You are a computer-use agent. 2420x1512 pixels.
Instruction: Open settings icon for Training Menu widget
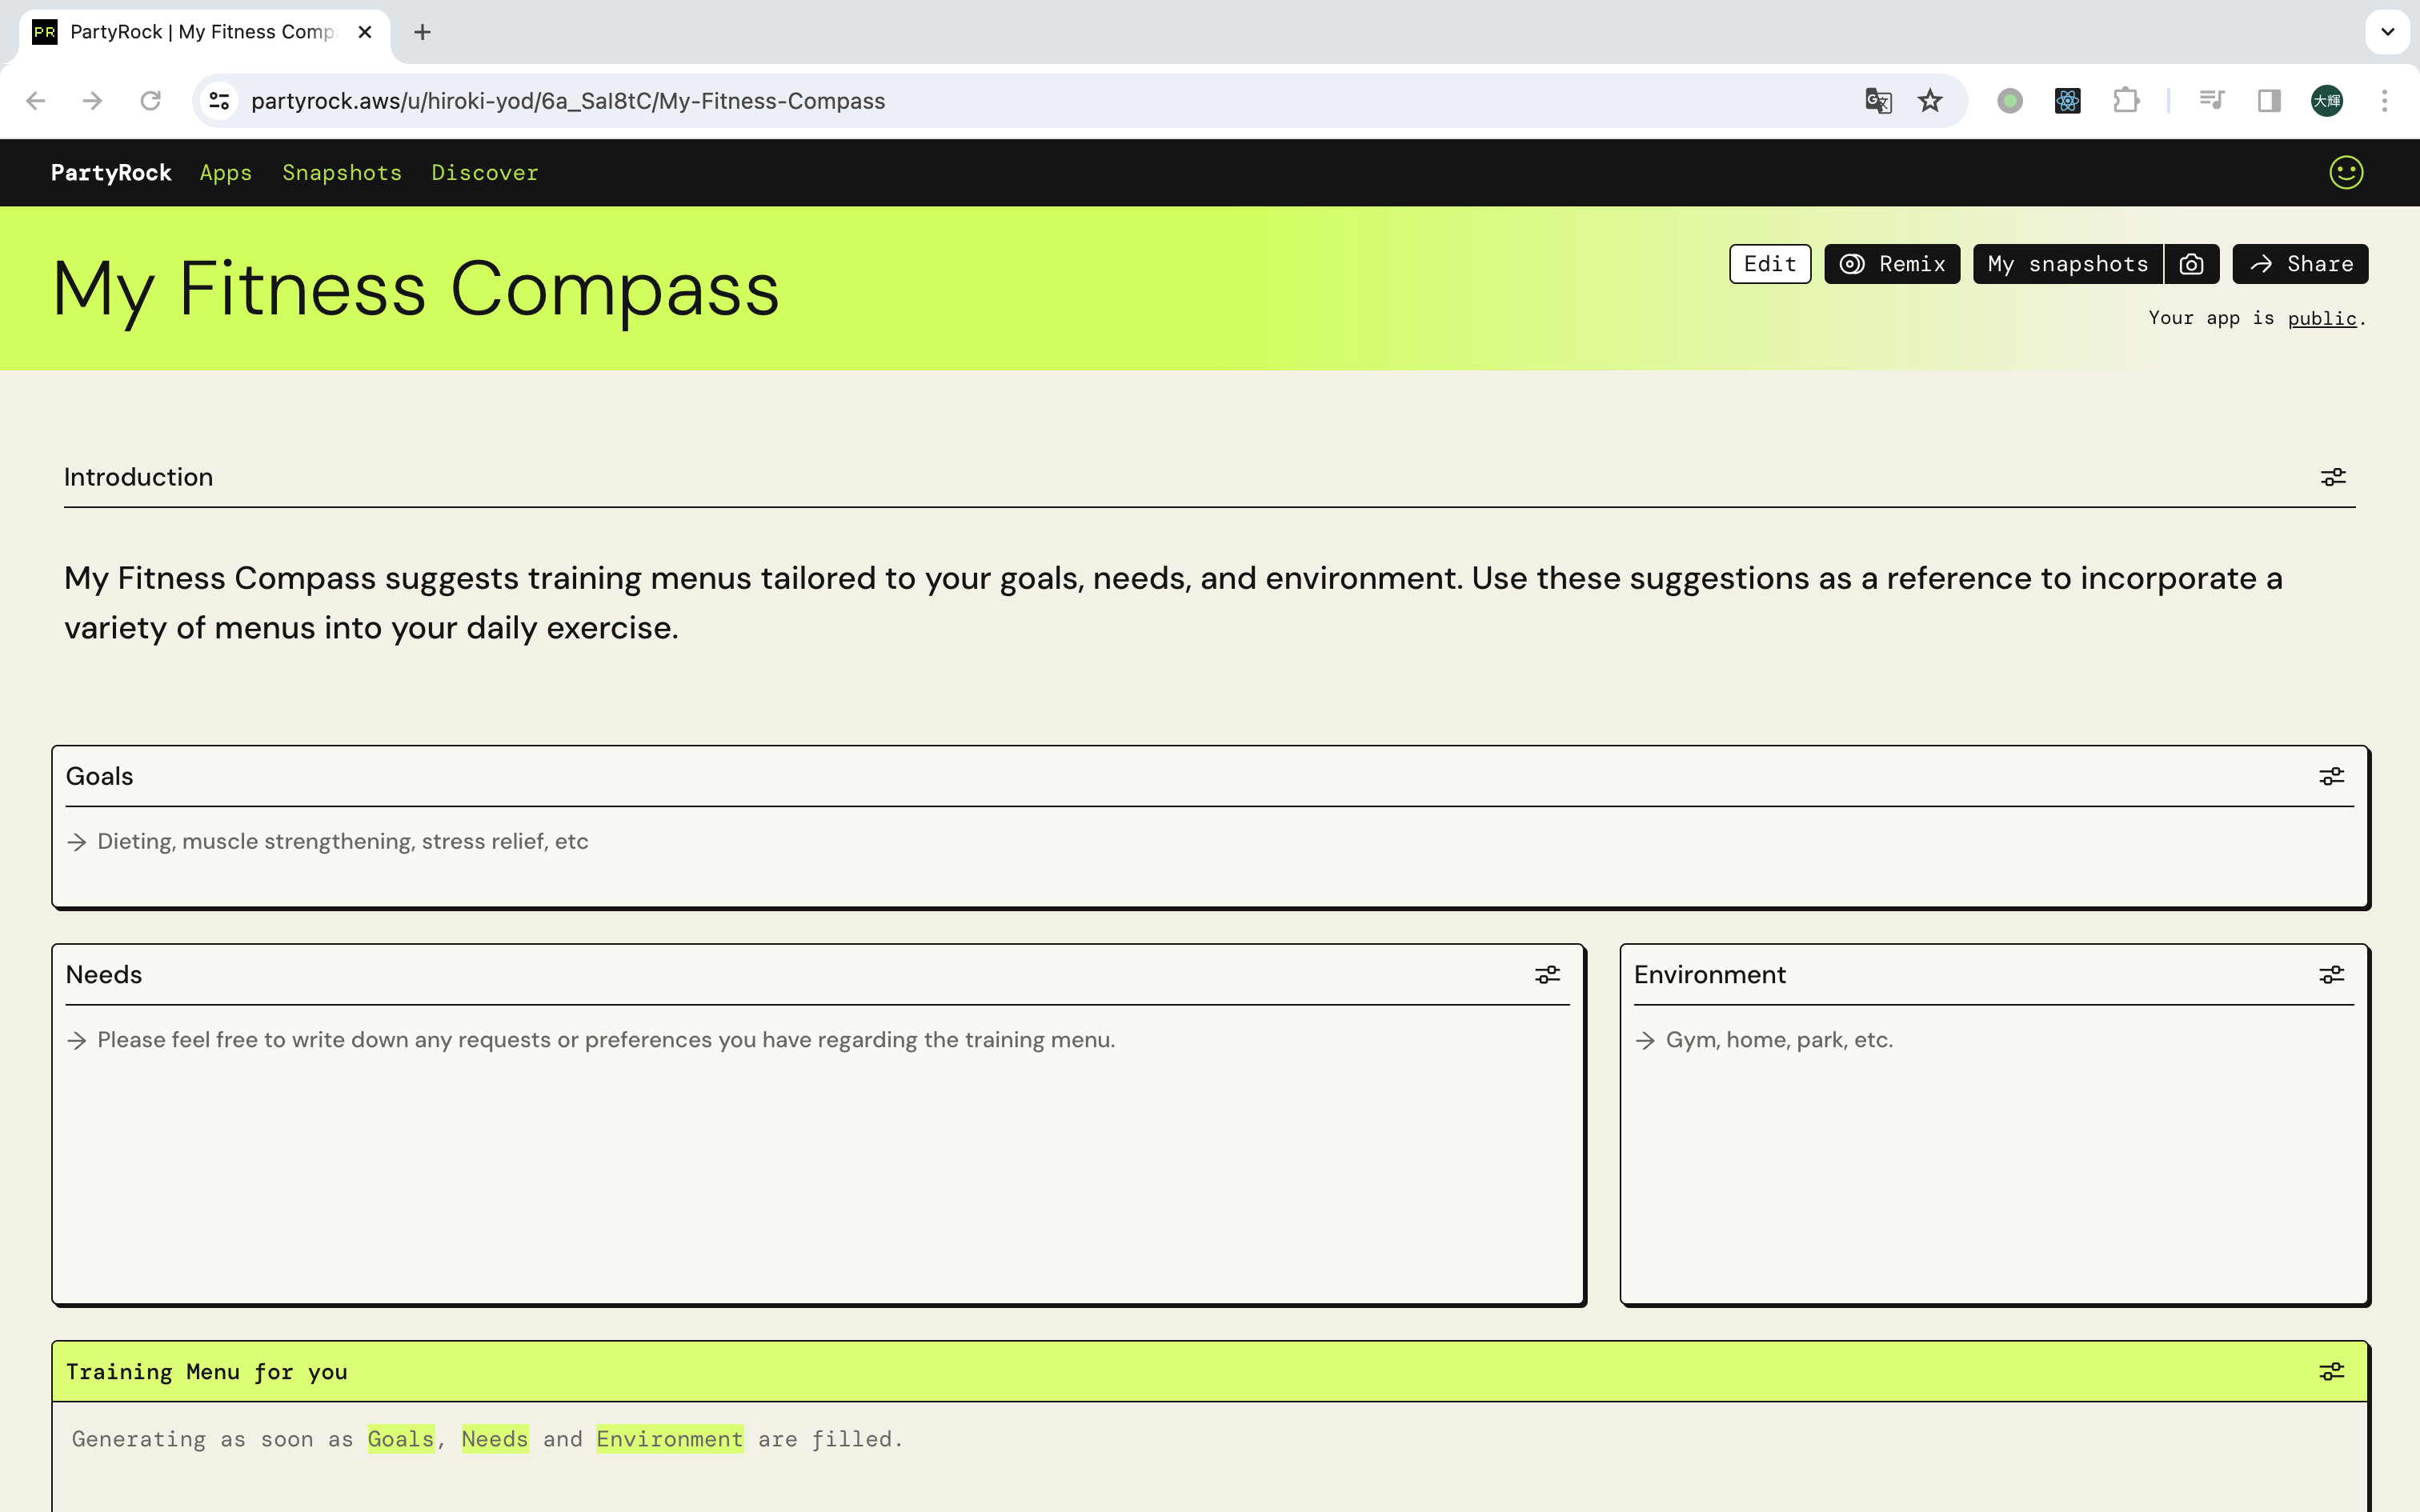pyautogui.click(x=2331, y=1371)
